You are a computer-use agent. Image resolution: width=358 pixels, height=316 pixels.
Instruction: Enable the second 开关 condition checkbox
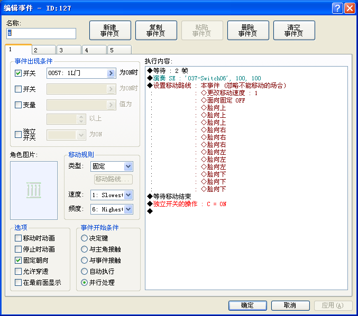(x=18, y=89)
